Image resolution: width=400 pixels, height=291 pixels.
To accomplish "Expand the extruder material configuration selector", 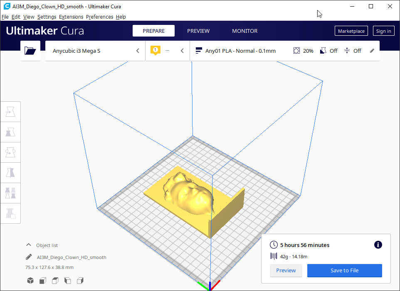I will [168, 51].
